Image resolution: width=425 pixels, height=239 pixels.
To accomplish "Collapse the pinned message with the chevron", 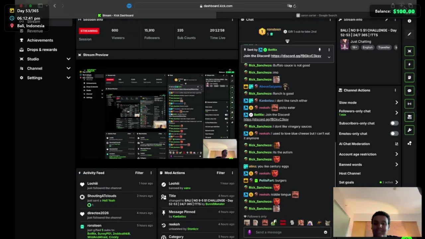I will click(329, 57).
